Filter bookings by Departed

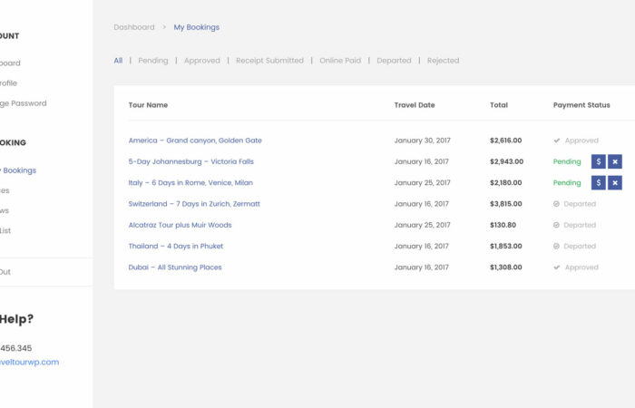pyautogui.click(x=394, y=61)
